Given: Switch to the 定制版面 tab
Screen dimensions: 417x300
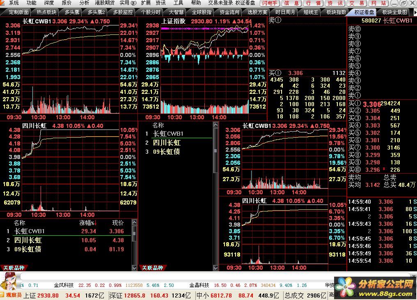Looking at the screenshot, I should tap(18, 12).
